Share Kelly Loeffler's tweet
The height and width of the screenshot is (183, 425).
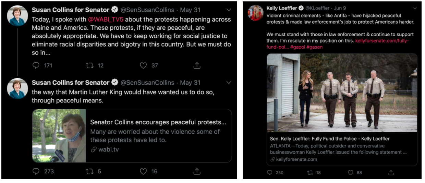pos(391,172)
